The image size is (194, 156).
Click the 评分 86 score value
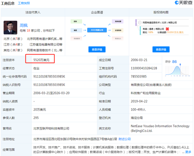point(174,62)
